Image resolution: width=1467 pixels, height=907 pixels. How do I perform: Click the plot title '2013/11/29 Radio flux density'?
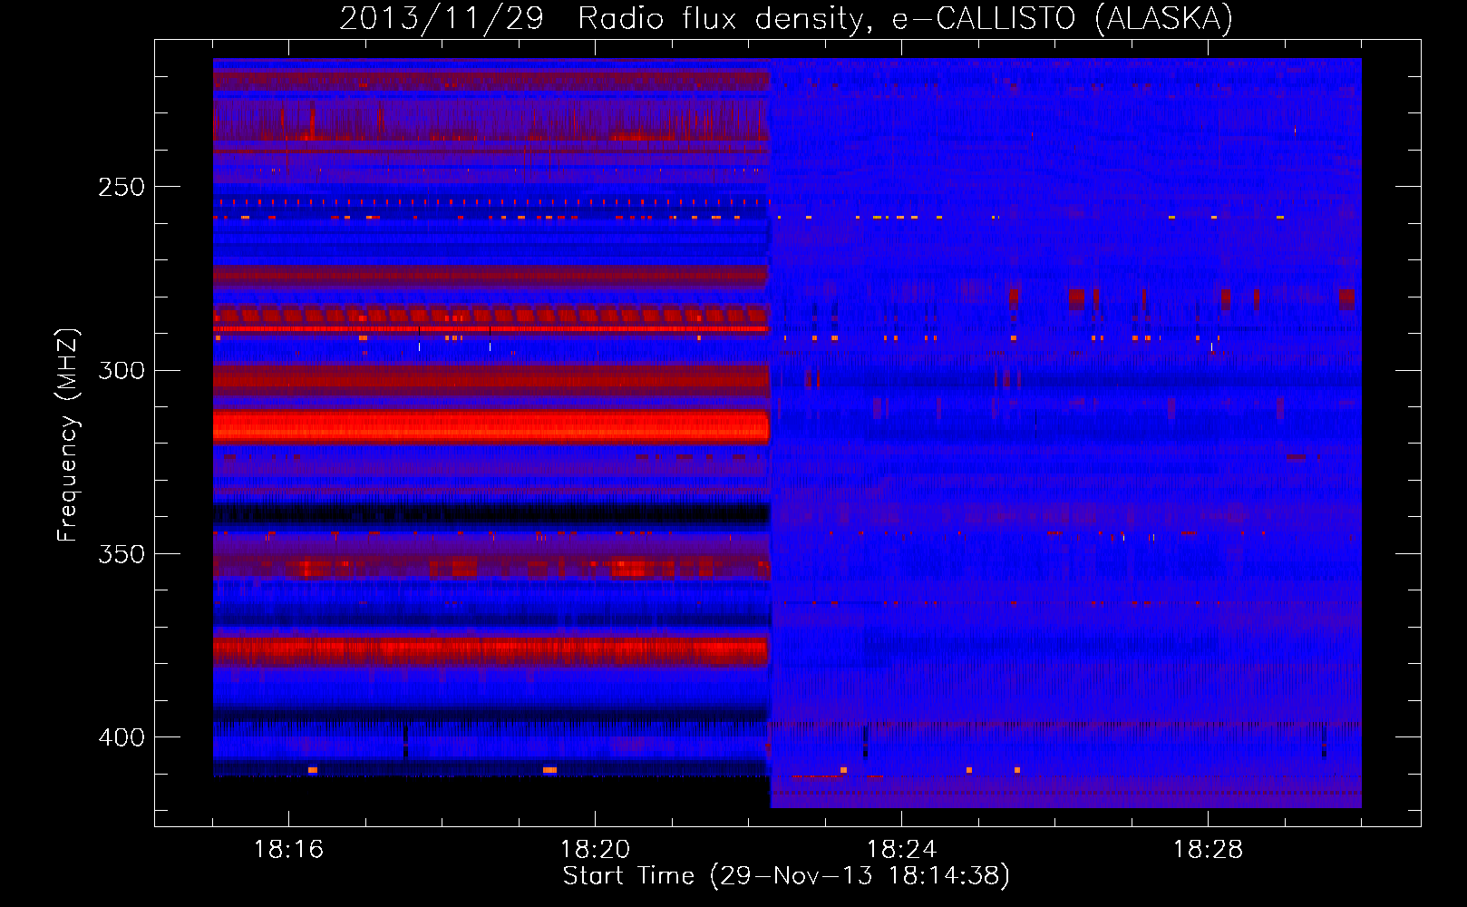click(x=786, y=18)
